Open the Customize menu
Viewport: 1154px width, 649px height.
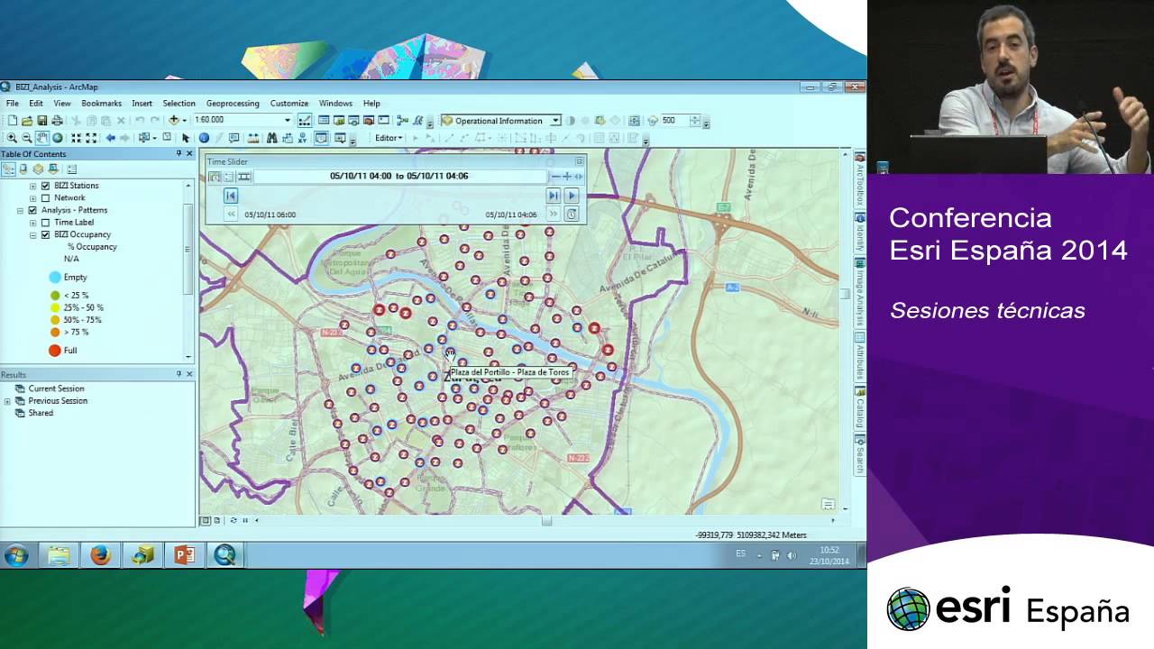pyautogui.click(x=289, y=104)
